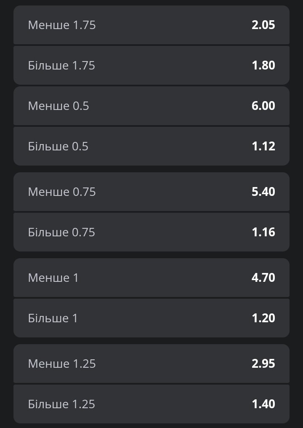Tap the 6.00 odds value
Viewport: 303px width, 428px height.
coord(263,106)
